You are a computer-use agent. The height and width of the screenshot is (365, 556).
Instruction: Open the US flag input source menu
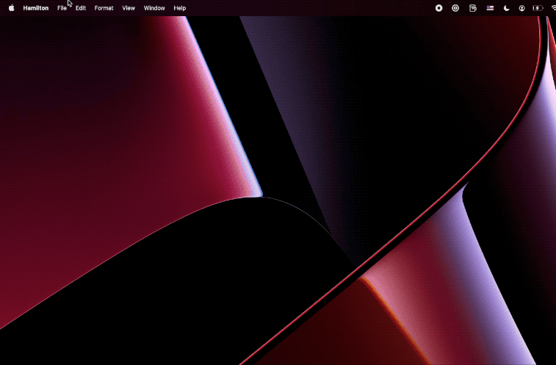(x=490, y=8)
